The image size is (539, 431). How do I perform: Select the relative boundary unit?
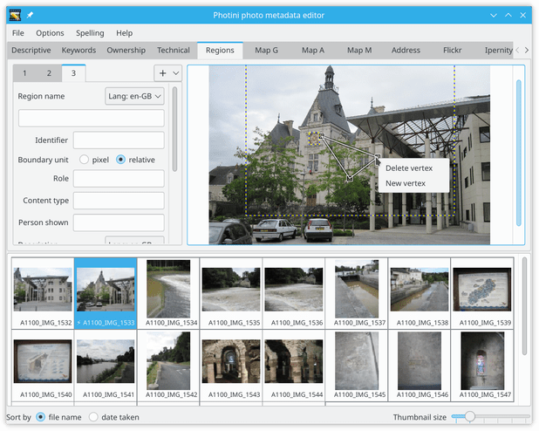[120, 160]
